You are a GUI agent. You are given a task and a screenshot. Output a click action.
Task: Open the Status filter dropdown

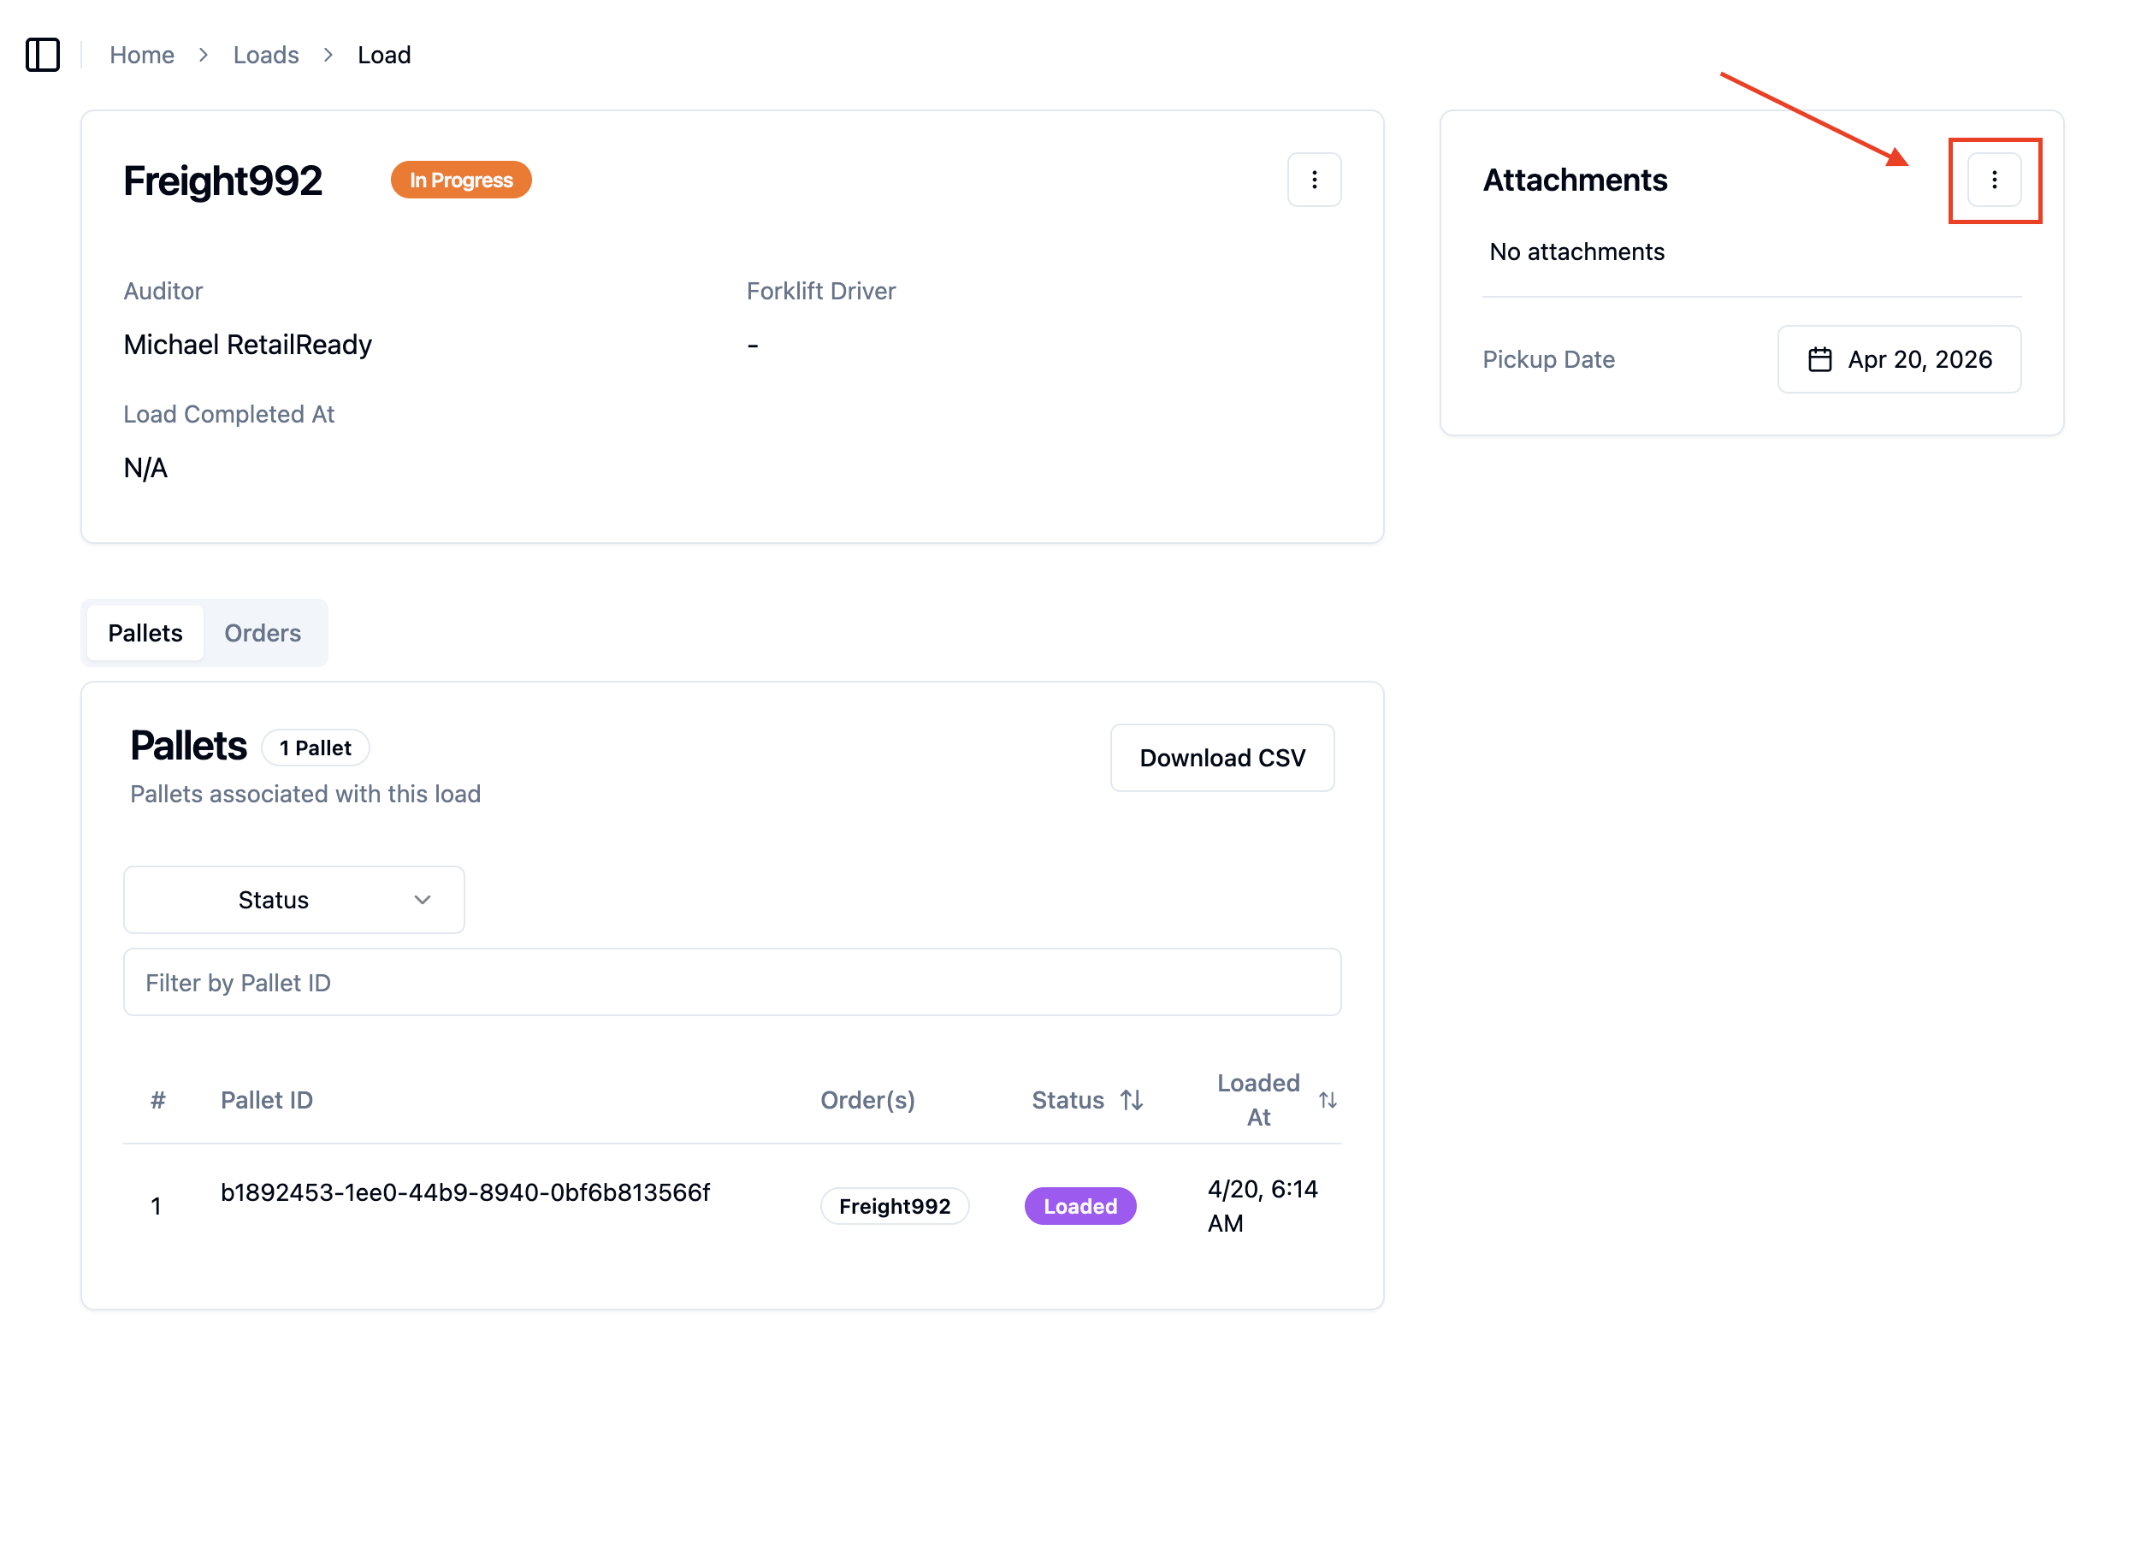click(x=293, y=900)
